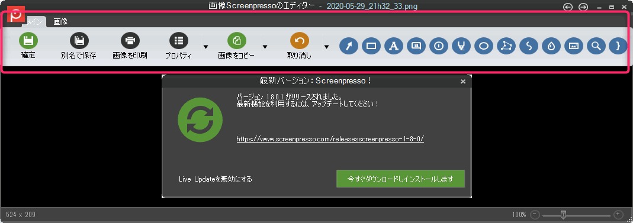Select the text 'A' tool
This screenshot has height=223, width=633.
(x=394, y=46)
